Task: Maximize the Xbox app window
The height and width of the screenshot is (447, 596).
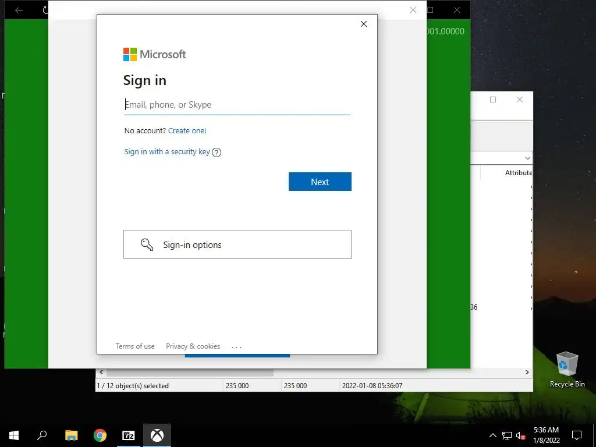Action: coord(430,10)
